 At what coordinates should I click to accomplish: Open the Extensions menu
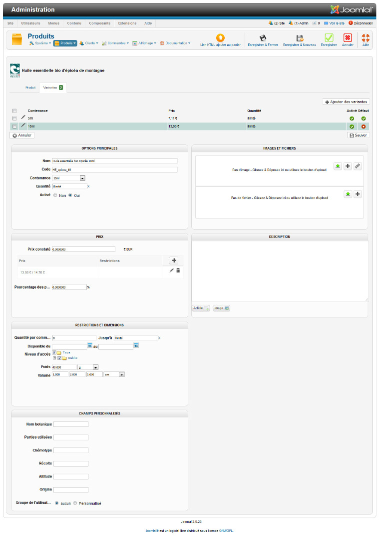(x=127, y=23)
